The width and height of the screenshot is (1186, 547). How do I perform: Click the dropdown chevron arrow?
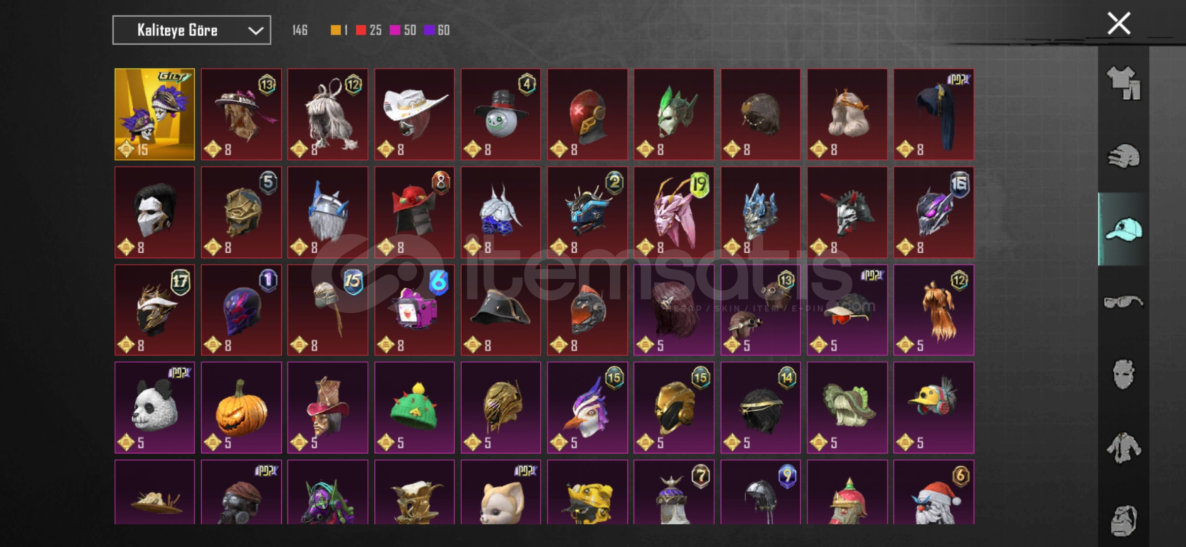255,31
